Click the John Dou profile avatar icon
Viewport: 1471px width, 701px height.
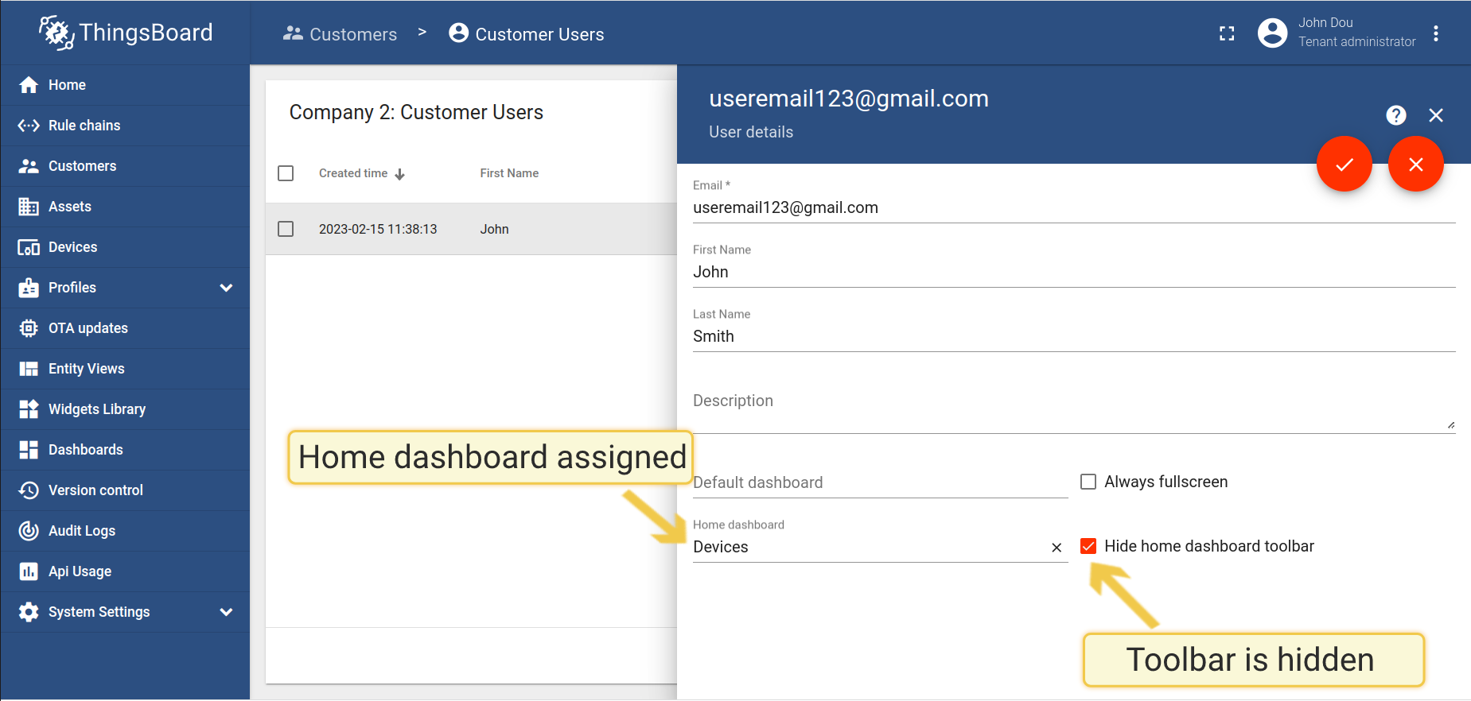click(1272, 33)
